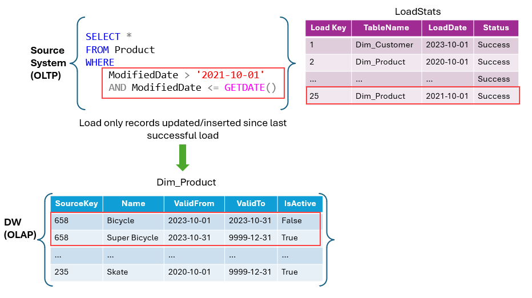
Task: Select the SELECT keyword in the query
Action: coord(103,37)
